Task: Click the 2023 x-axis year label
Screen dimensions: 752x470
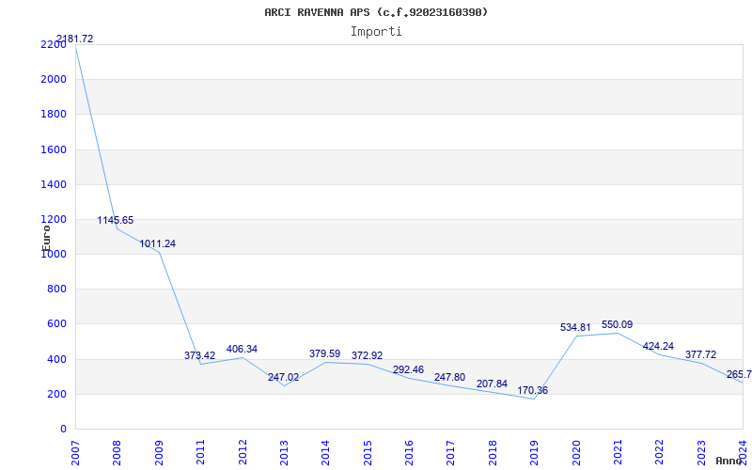Action: click(x=701, y=452)
